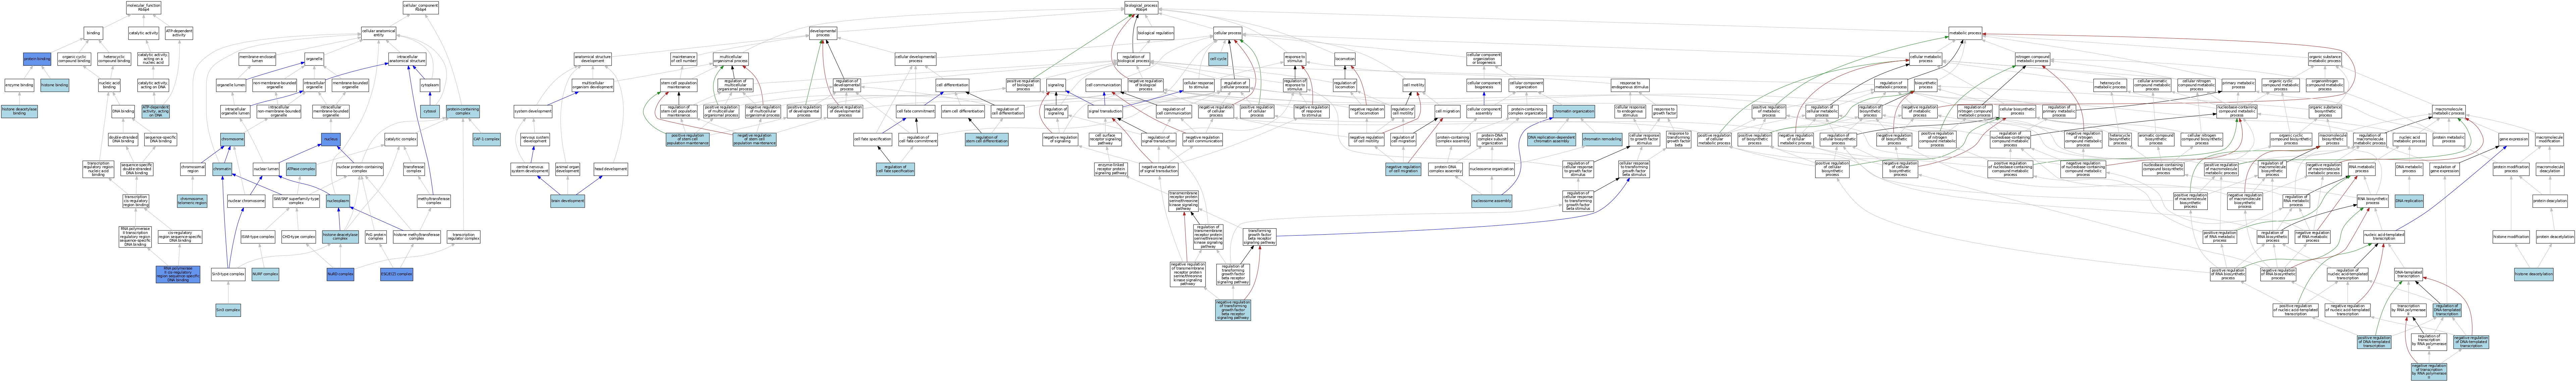Click the bottom blue 'Sin3 complex' node

point(228,310)
